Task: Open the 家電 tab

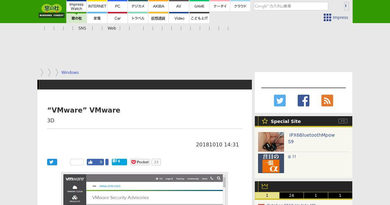Action: point(97,18)
